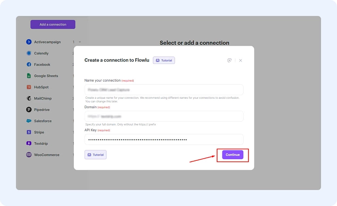
Task: Open the Tutorial link beside dialog title
Action: click(164, 60)
